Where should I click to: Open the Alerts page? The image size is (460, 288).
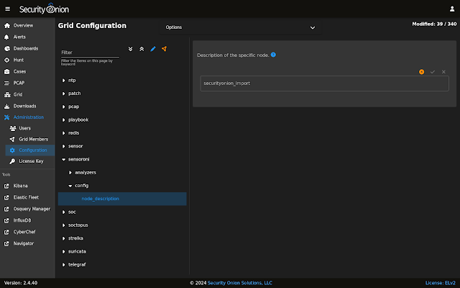[x=19, y=37]
